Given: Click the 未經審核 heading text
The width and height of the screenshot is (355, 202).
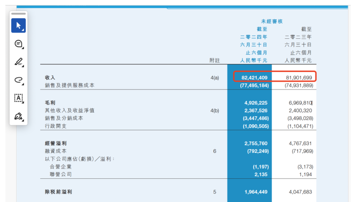Looking at the screenshot, I should tap(272, 21).
